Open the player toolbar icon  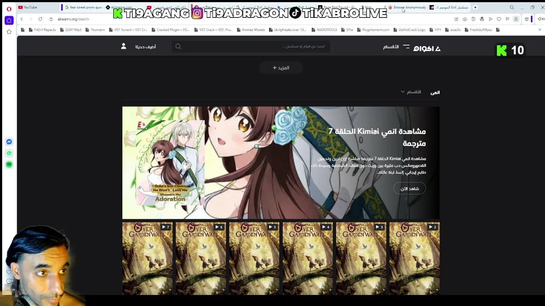tap(490, 19)
